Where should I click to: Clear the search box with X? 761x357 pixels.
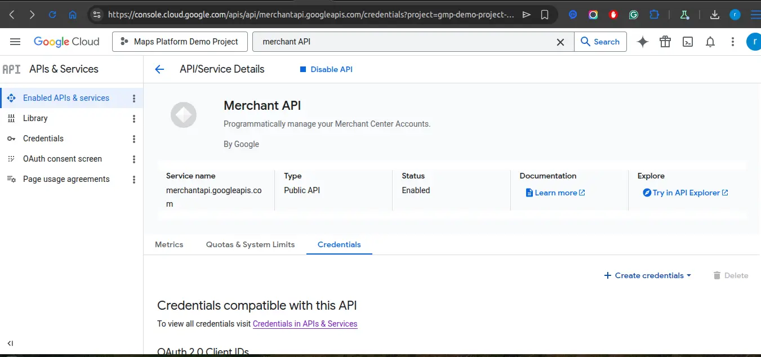(x=560, y=42)
